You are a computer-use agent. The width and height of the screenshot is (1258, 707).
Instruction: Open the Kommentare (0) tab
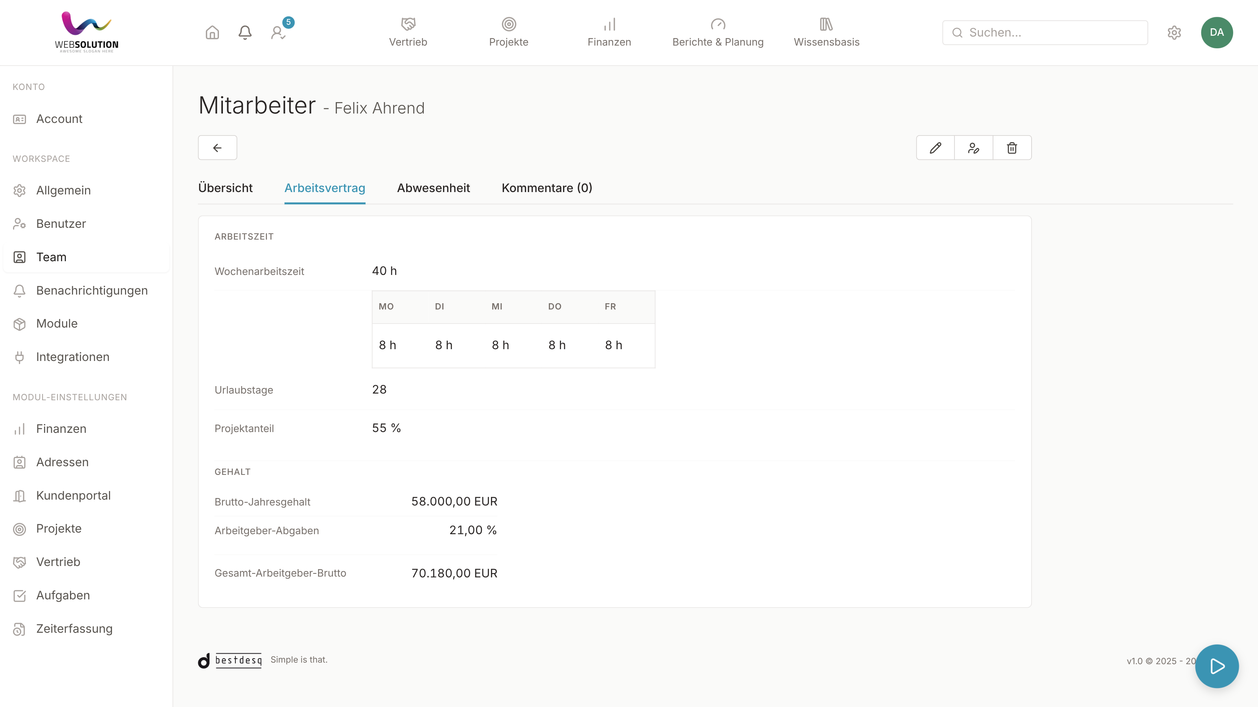547,189
